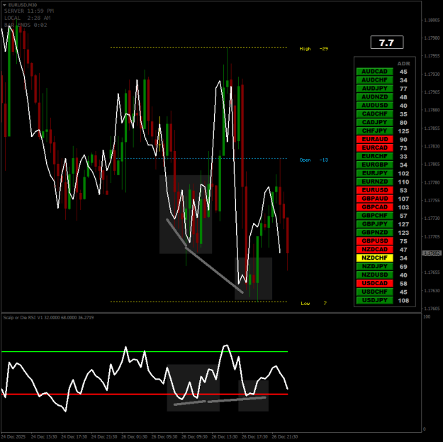Viewport: 443px width, 442px height.
Task: Click ADR value 127 beside GBPJPY
Action: click(x=403, y=224)
